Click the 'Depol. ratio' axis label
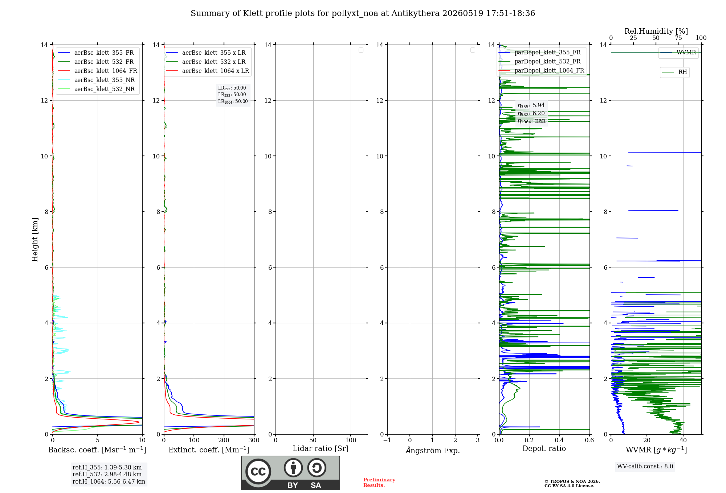 pyautogui.click(x=544, y=449)
